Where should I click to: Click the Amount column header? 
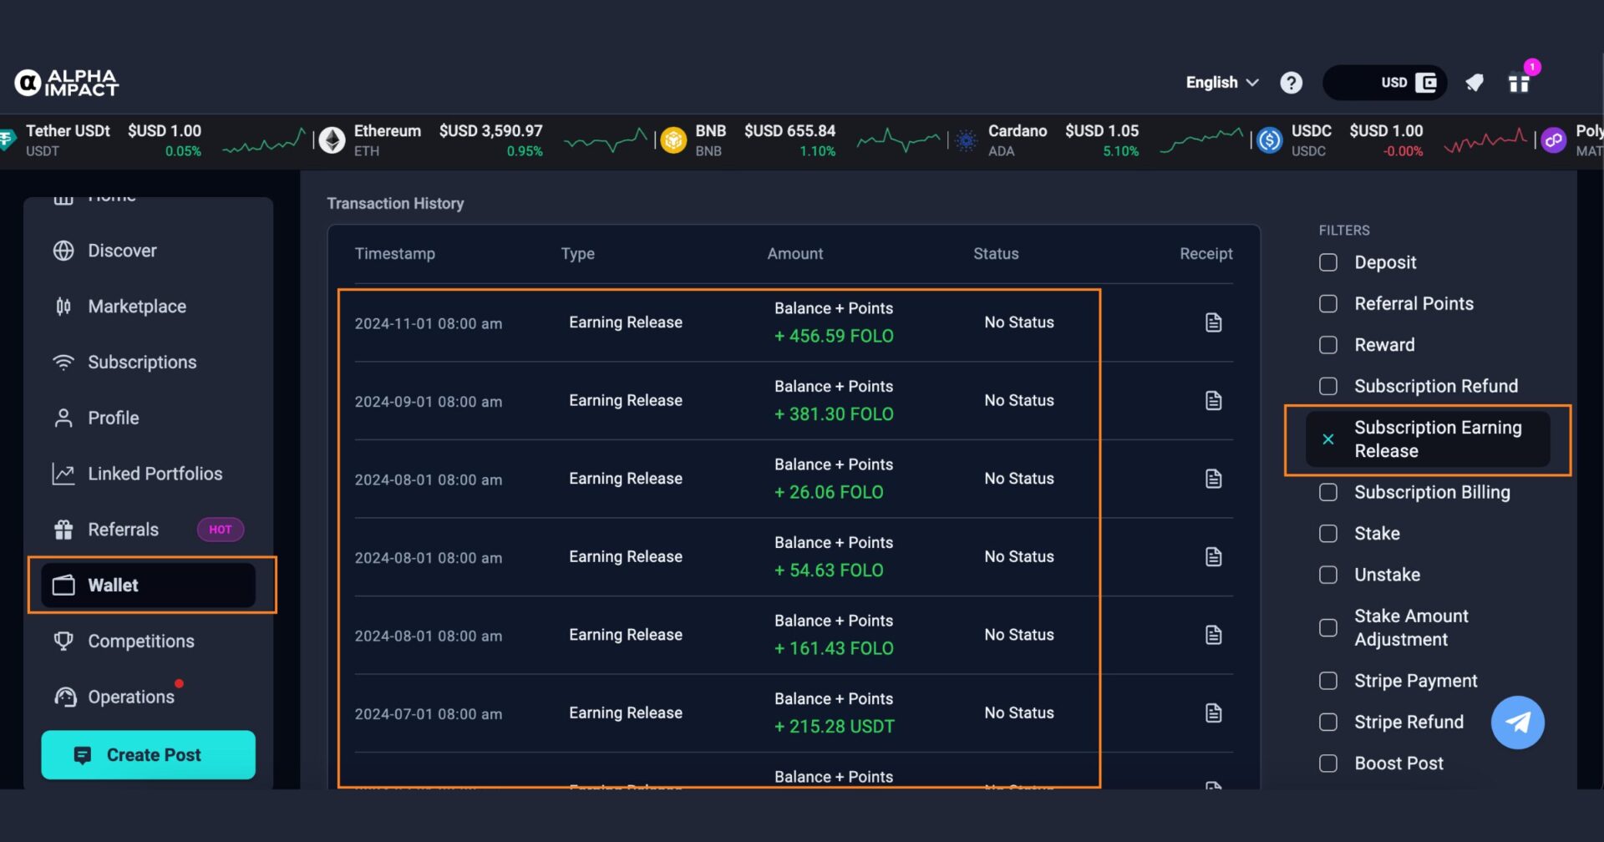pyautogui.click(x=795, y=254)
